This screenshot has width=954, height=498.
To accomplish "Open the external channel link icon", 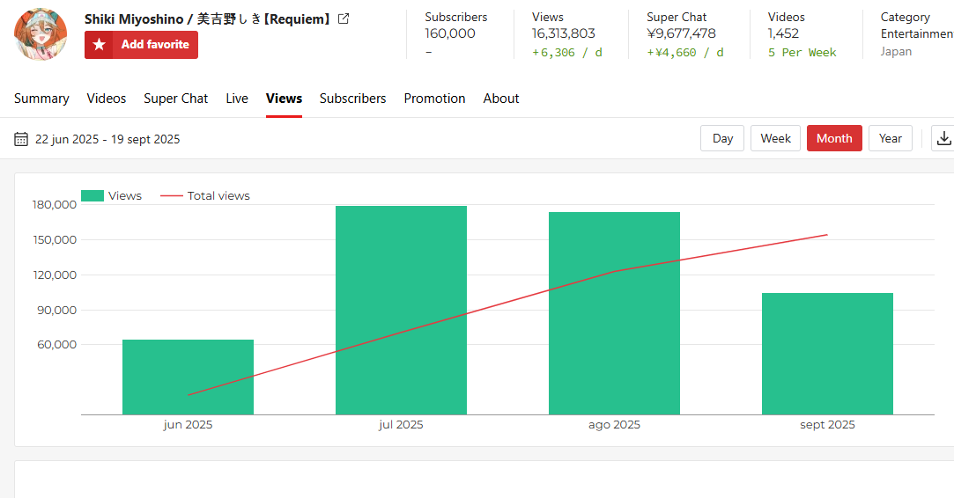I will tap(344, 18).
